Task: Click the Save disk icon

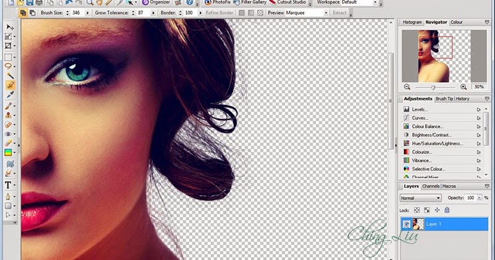Action: (30, 3)
